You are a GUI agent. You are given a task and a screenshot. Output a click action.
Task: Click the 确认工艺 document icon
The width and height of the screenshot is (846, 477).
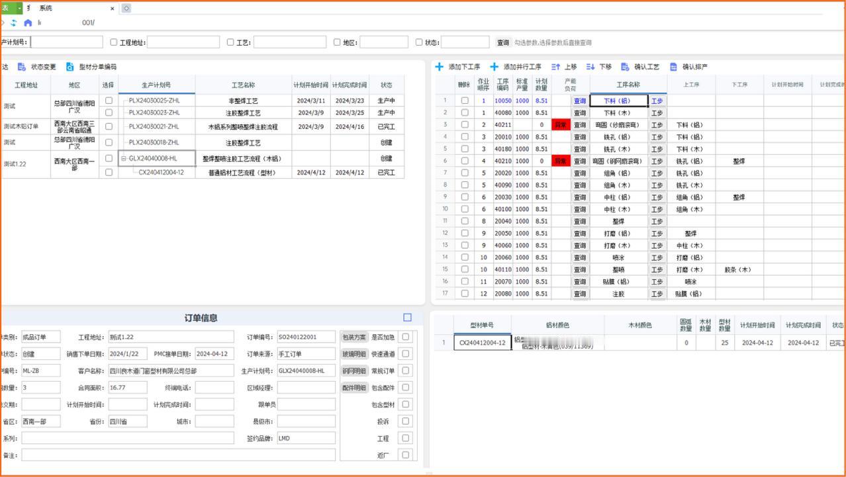[x=625, y=67]
